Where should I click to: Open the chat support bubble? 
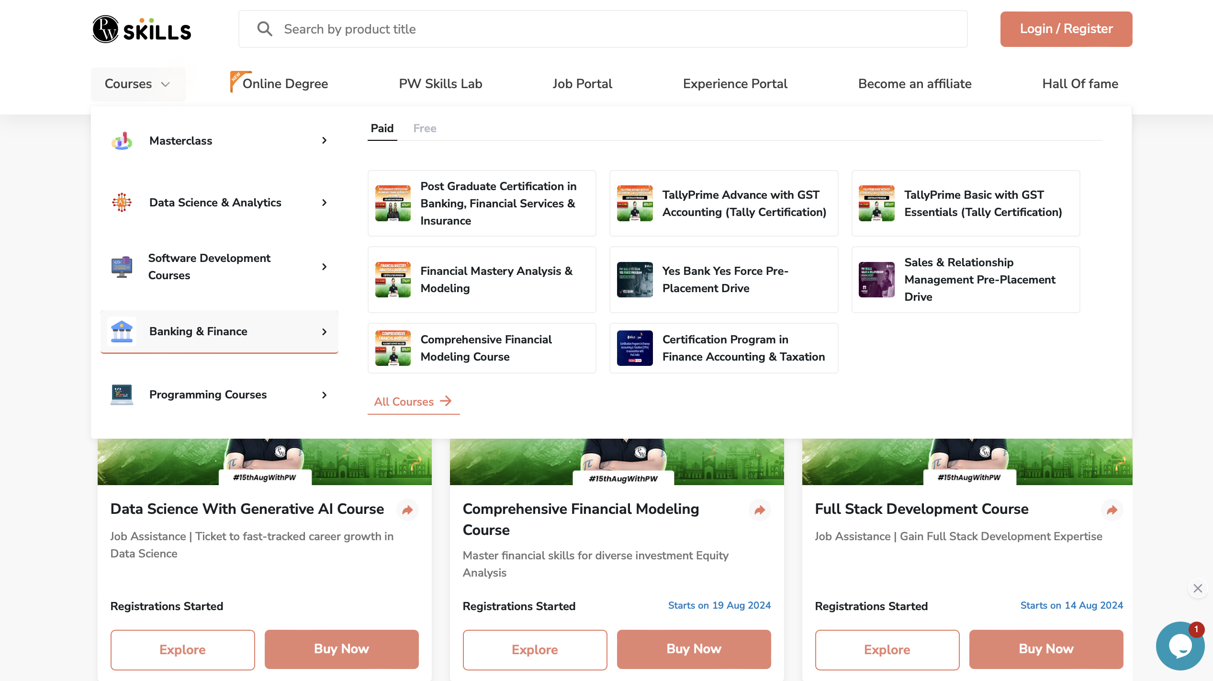pyautogui.click(x=1179, y=646)
